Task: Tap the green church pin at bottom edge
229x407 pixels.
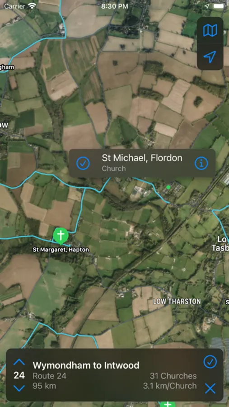Action: click(x=168, y=404)
